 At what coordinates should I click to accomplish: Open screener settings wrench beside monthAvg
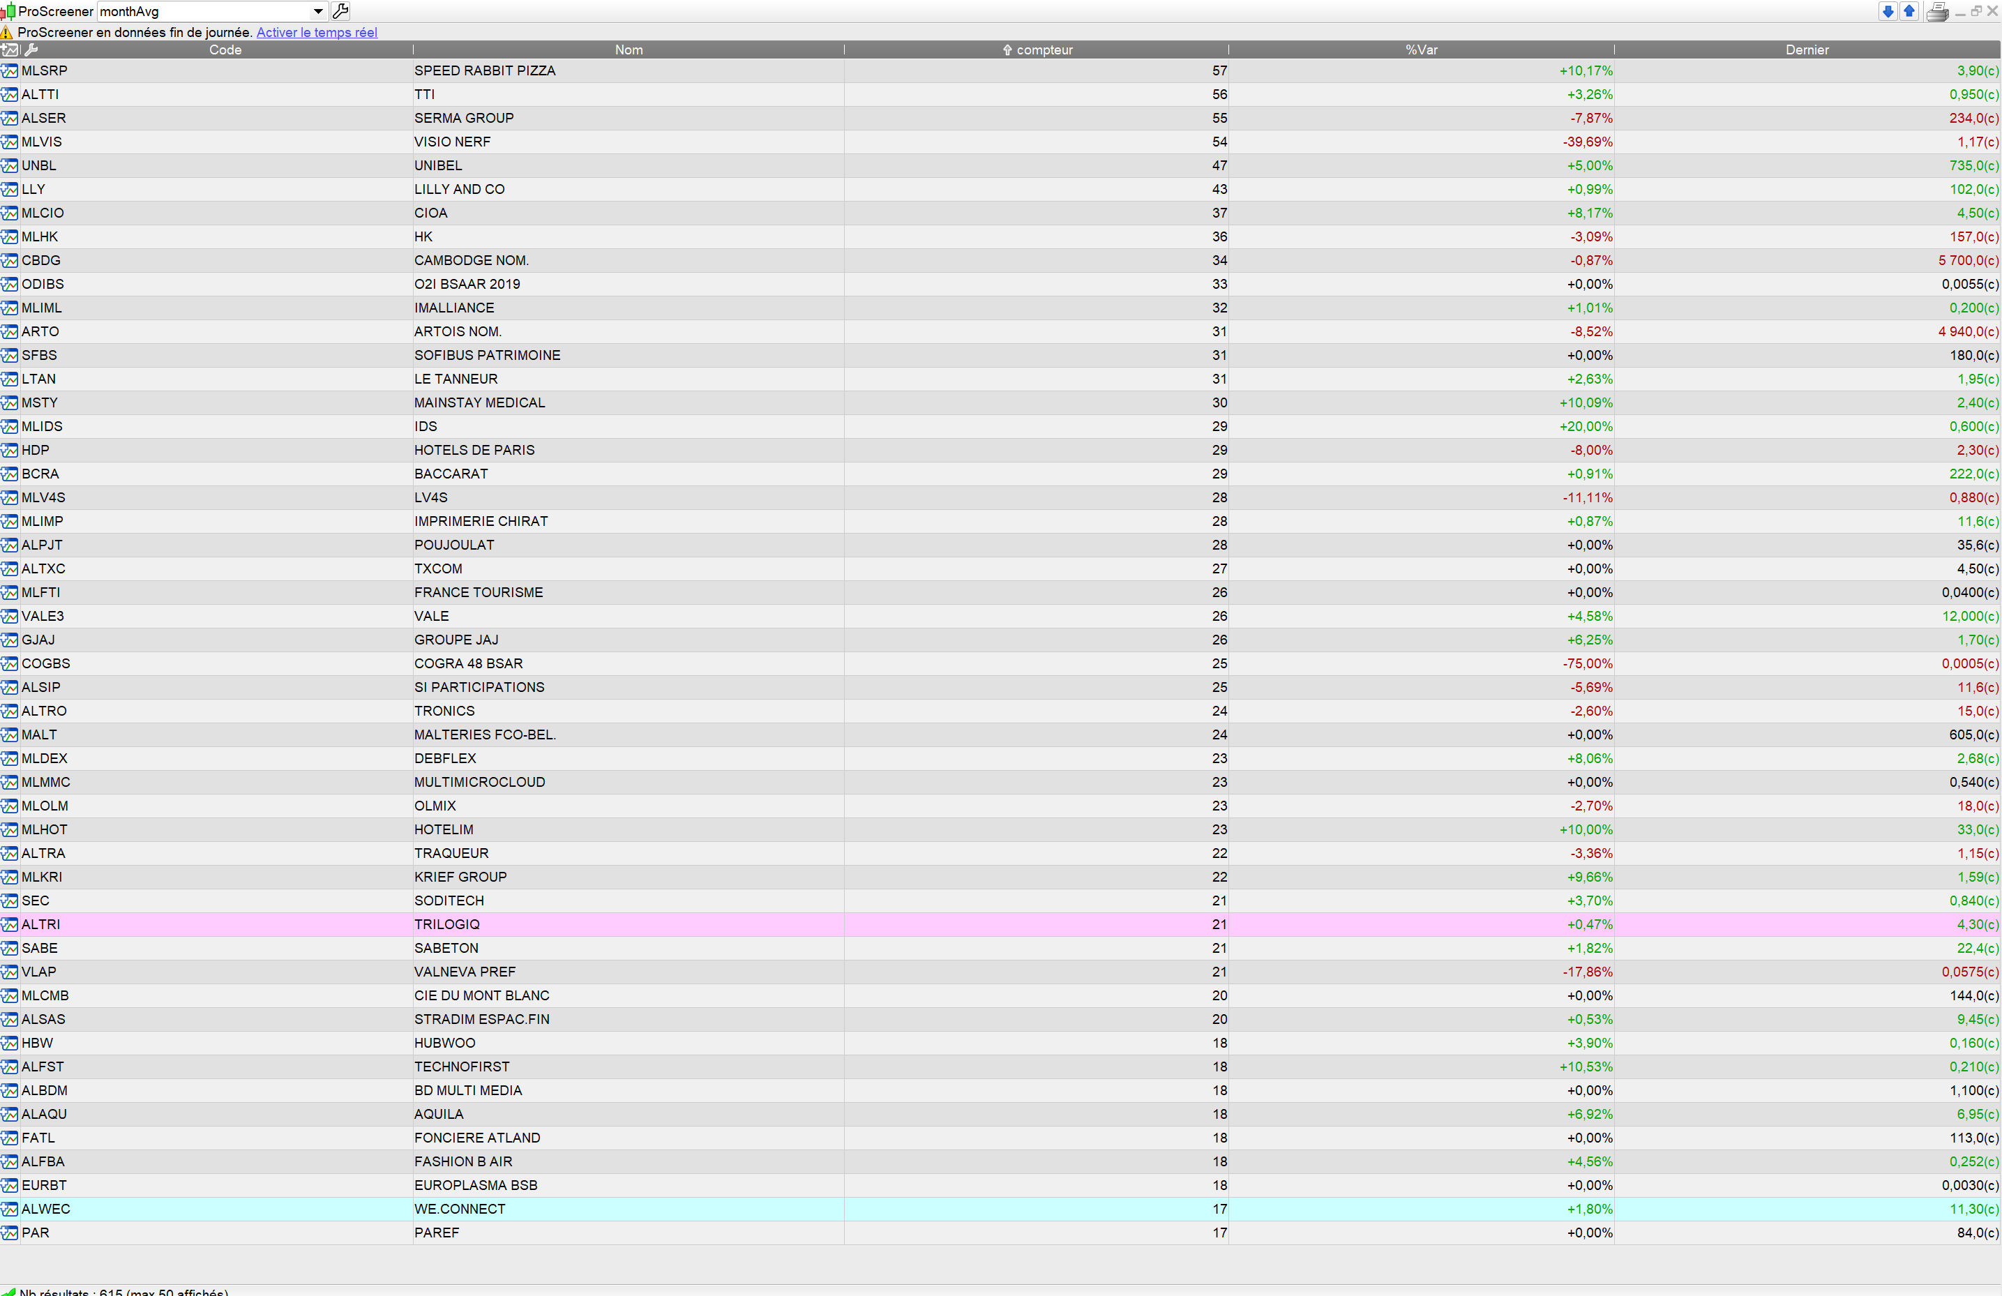click(340, 11)
